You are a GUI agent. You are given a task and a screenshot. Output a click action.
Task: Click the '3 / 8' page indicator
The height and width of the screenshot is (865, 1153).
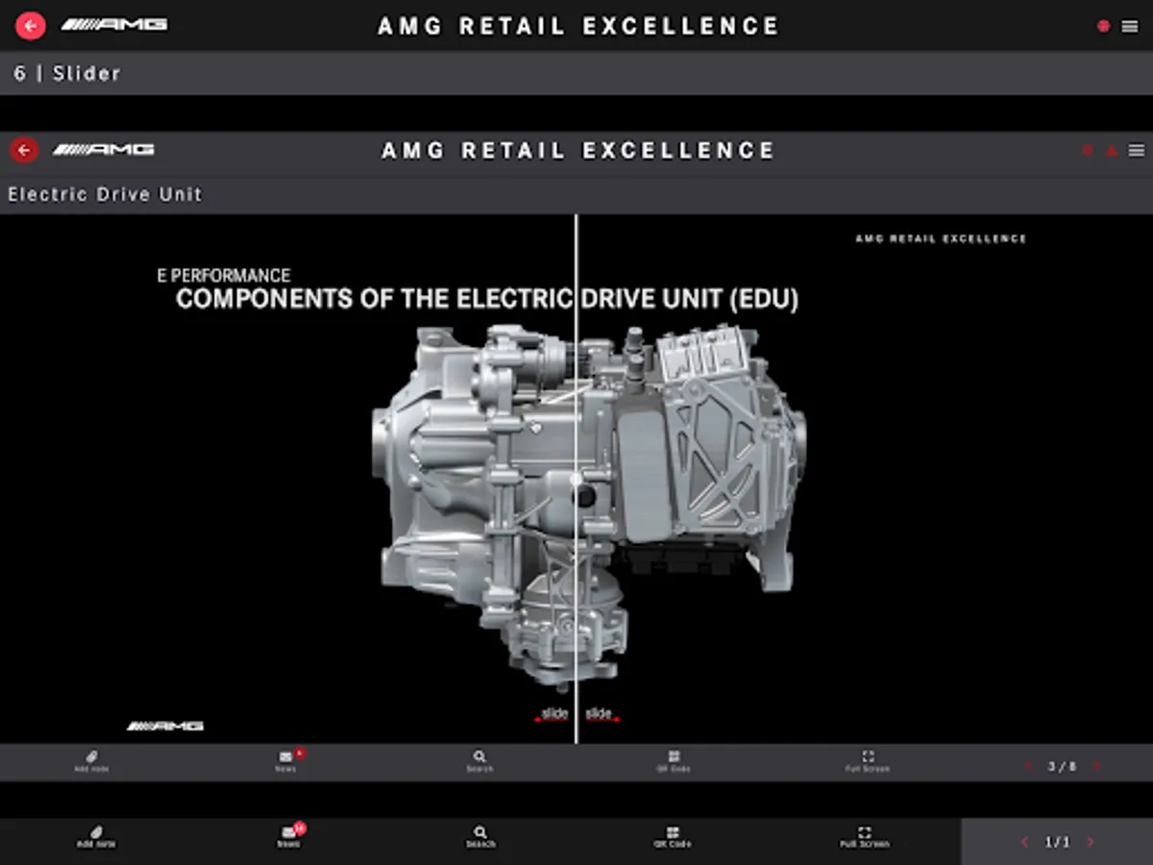[x=1062, y=766]
